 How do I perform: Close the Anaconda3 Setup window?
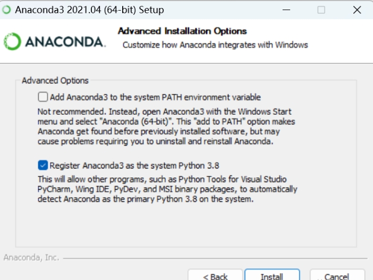point(357,10)
